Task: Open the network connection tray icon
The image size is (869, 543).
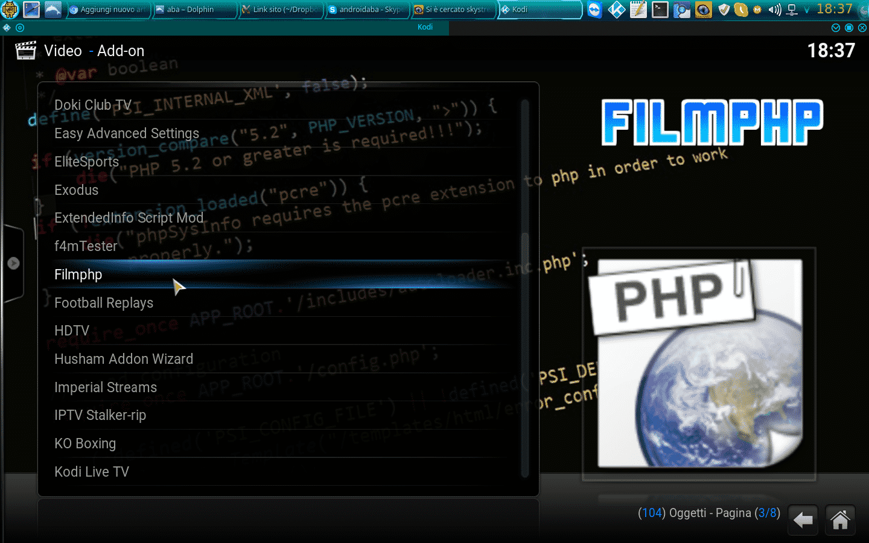Action: tap(792, 10)
